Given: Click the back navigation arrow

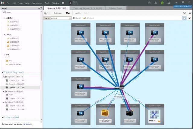Looking at the screenshot, I should (46, 13).
